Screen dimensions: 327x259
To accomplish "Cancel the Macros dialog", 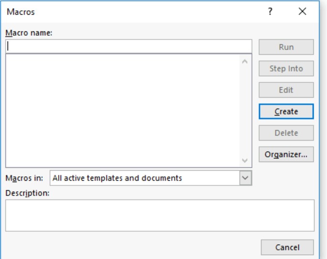I will [287, 247].
